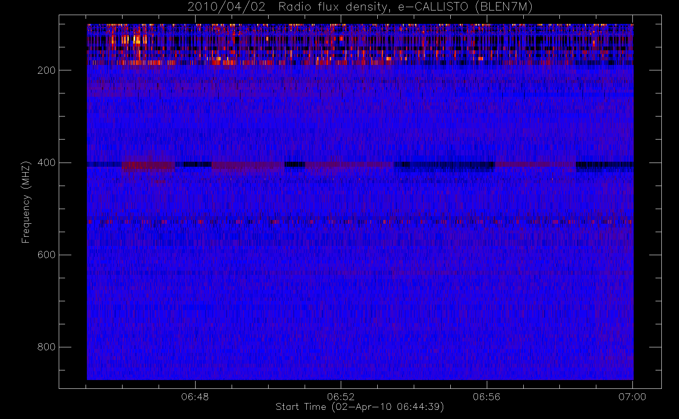
Task: Click the 06:56 time axis label
Action: tap(487, 397)
